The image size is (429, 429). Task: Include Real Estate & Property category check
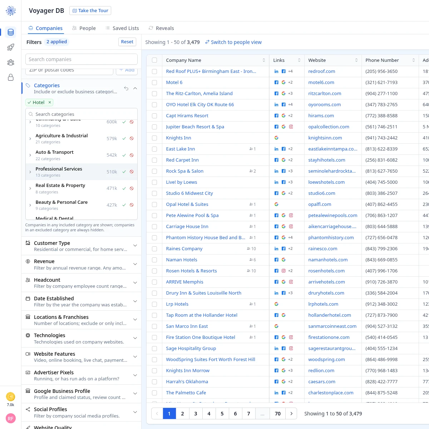[x=124, y=188]
